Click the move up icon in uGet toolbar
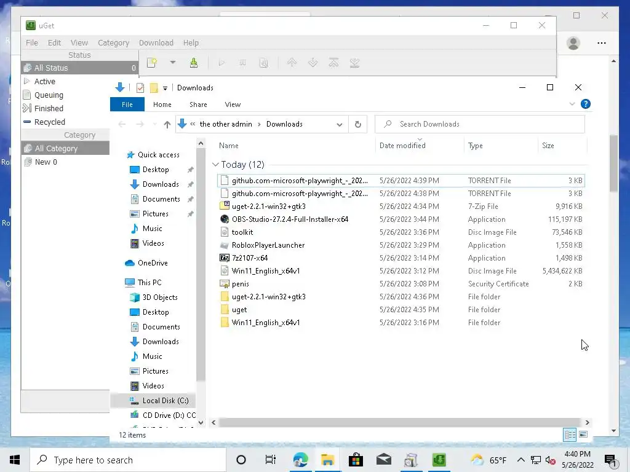 click(x=292, y=63)
